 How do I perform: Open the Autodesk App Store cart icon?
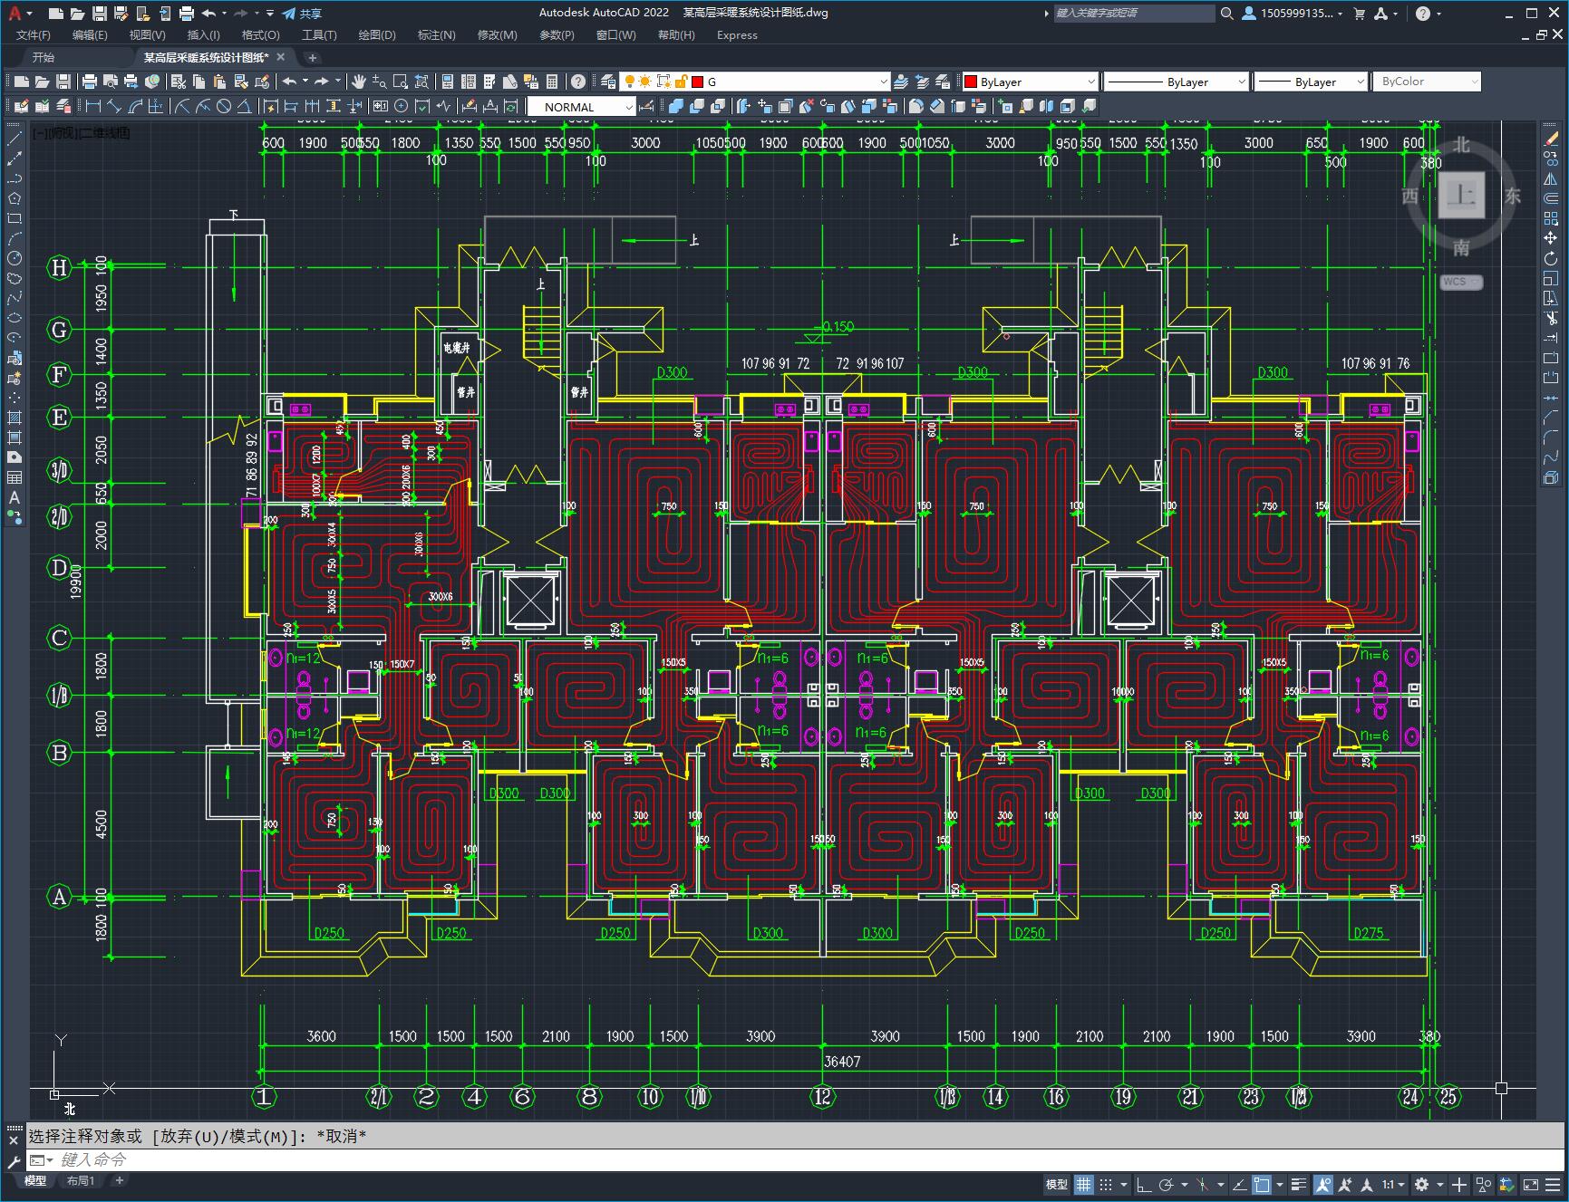pyautogui.click(x=1359, y=14)
